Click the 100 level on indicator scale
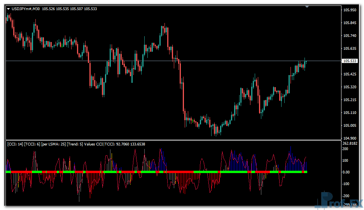The image size is (364, 210). pos(345,160)
